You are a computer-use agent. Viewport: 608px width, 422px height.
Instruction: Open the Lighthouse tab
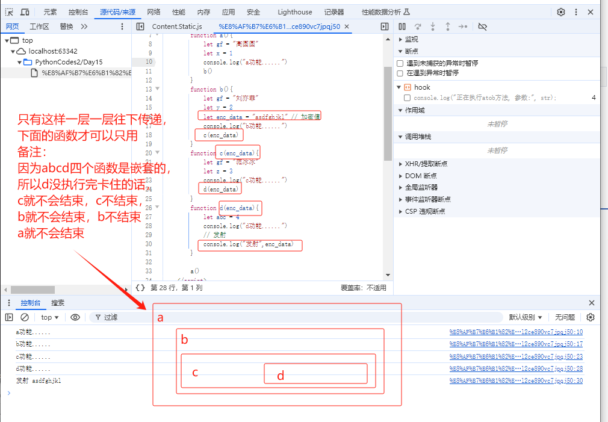295,12
